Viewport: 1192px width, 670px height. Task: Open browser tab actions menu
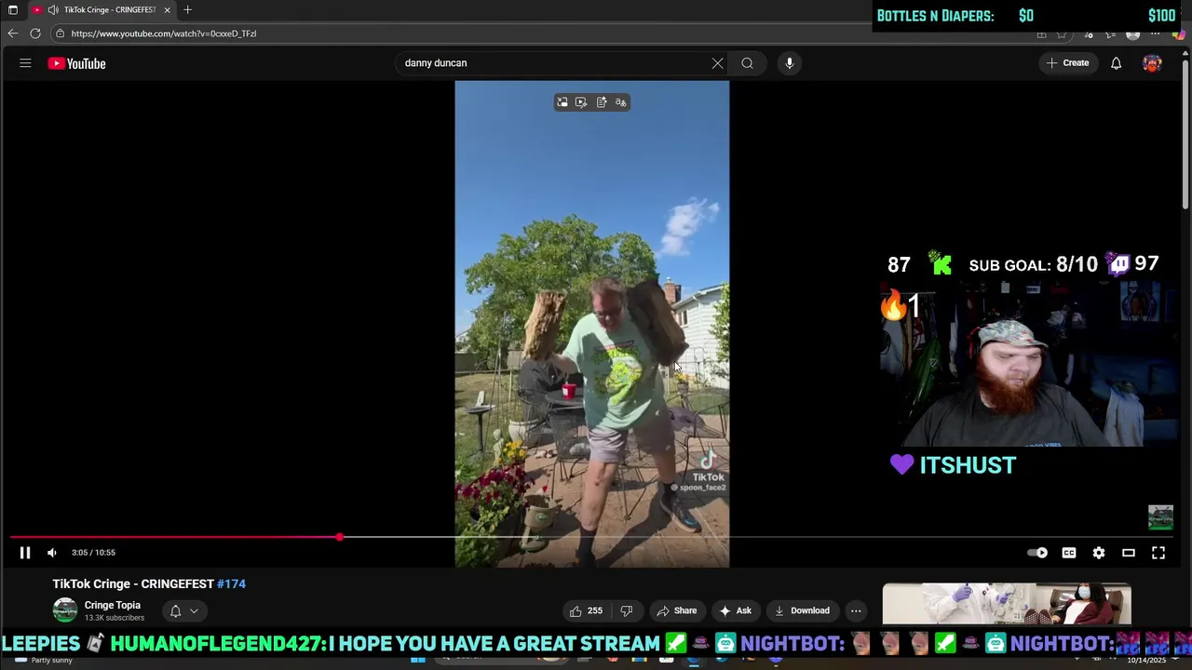tap(12, 9)
